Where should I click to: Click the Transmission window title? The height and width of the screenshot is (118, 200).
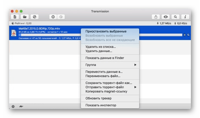click(x=100, y=11)
